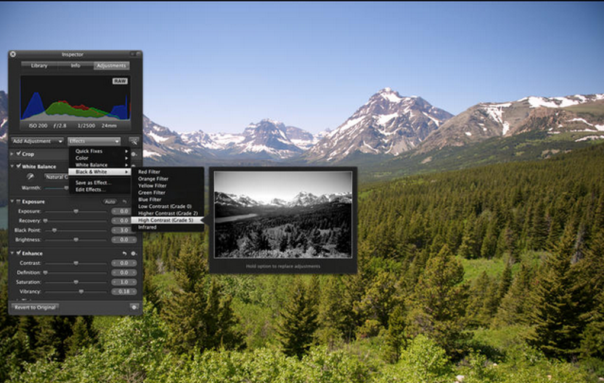The image size is (604, 383).
Task: Choose Edit Effects from menu
Action: pos(99,189)
